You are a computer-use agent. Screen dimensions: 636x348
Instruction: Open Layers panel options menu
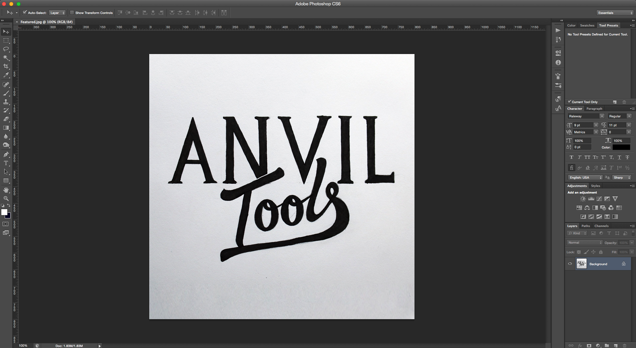(x=632, y=226)
